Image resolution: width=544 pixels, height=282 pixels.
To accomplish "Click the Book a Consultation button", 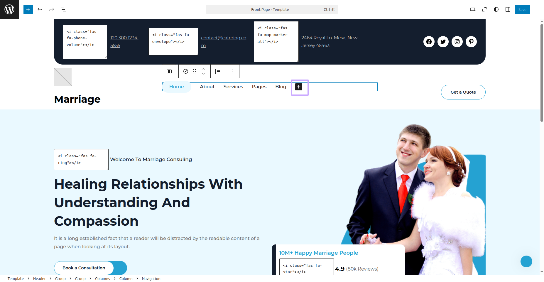I will point(84,268).
